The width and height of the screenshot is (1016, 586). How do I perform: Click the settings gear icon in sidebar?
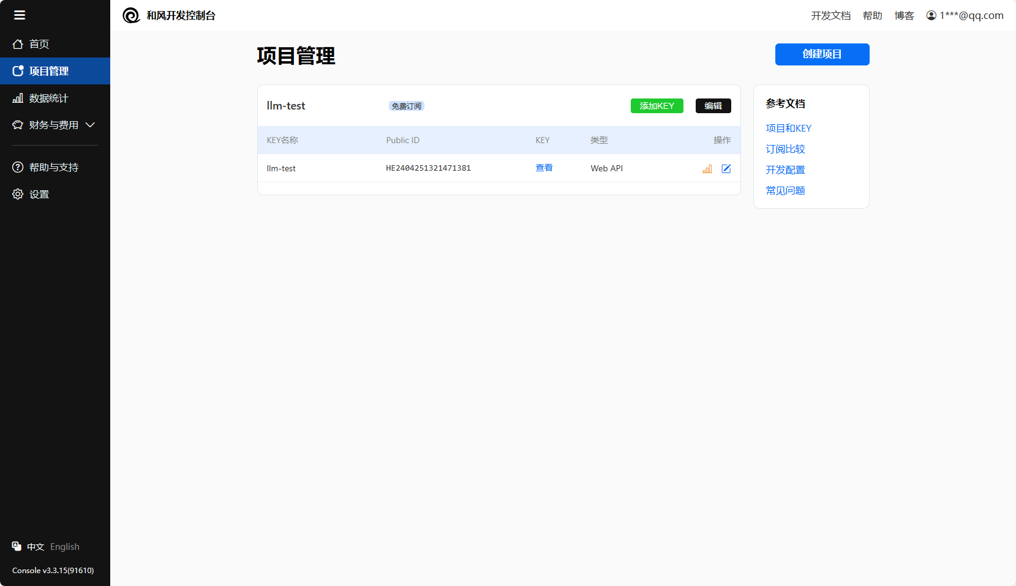18,194
